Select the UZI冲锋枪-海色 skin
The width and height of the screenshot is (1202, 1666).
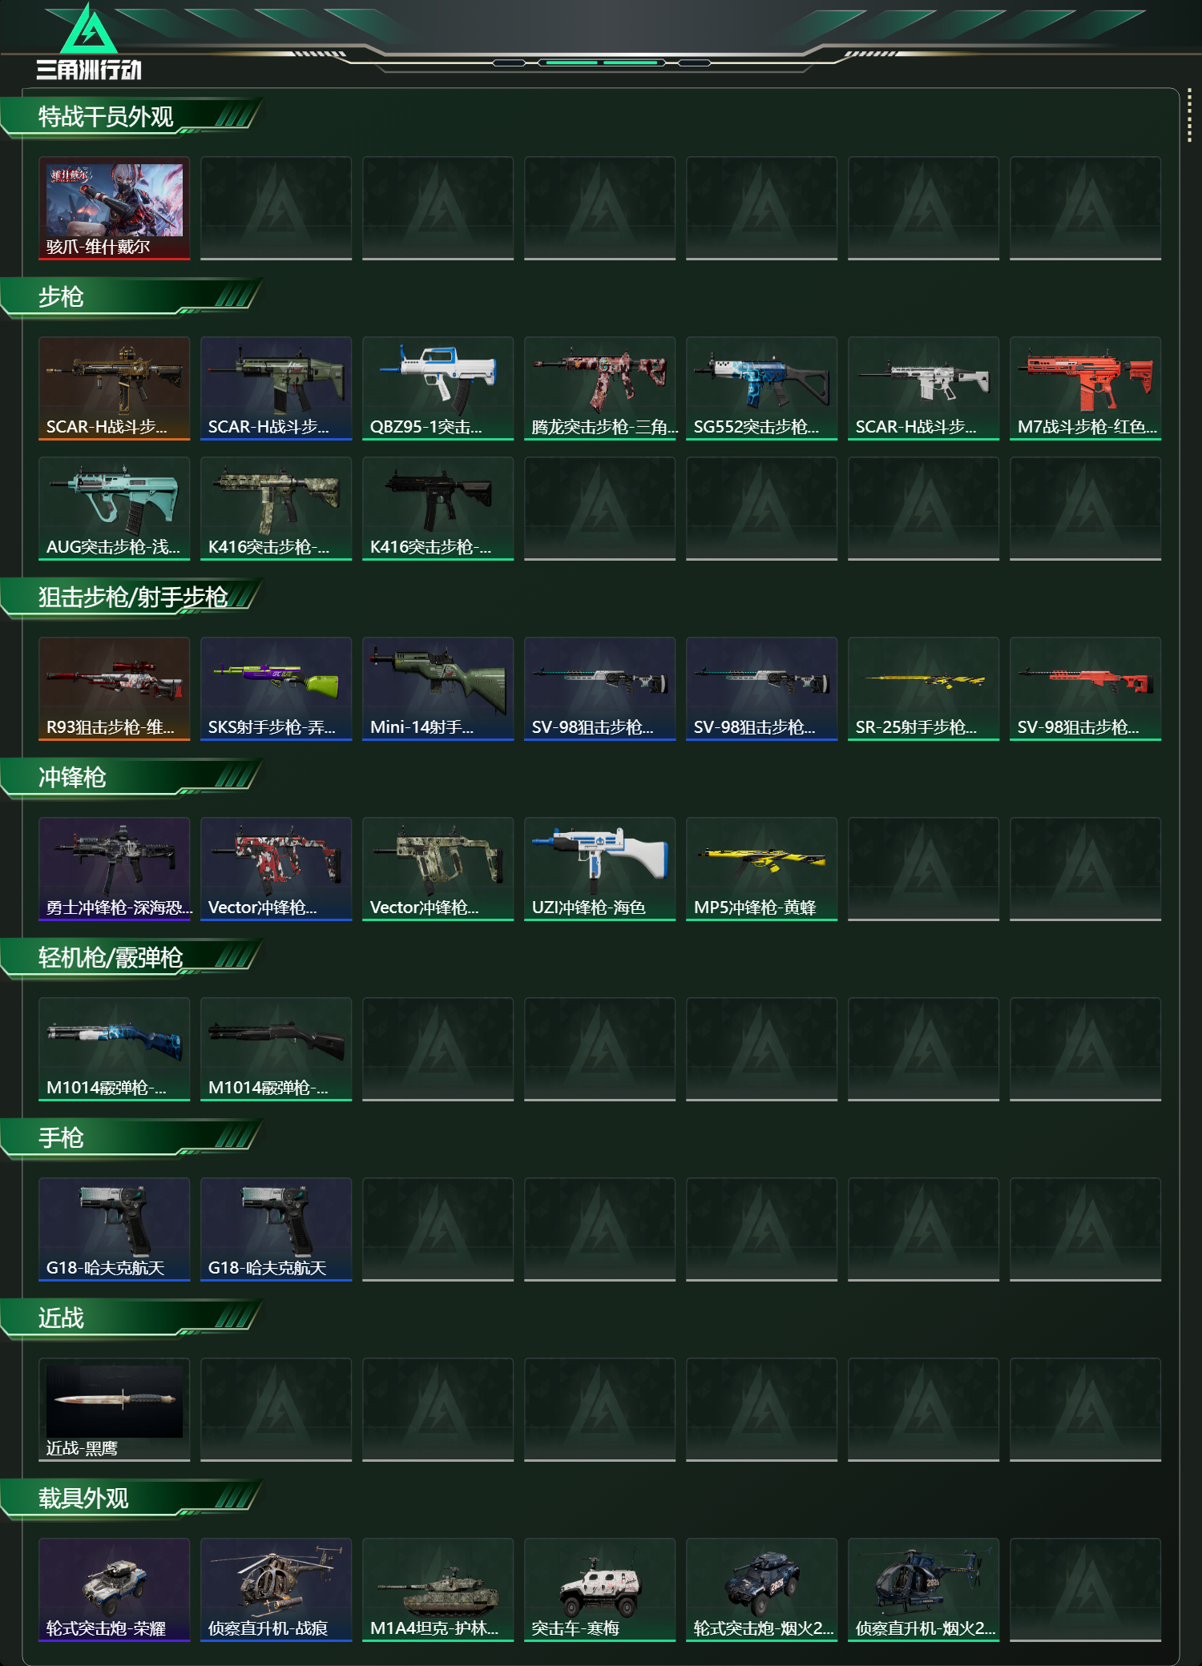[x=599, y=869]
